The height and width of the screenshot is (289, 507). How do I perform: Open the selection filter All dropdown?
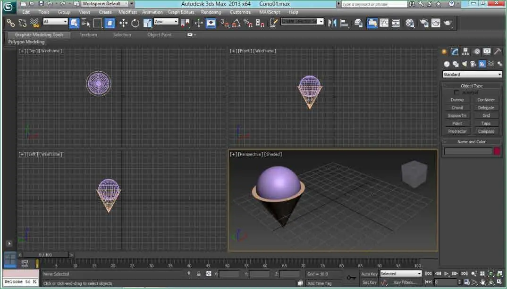tap(55, 21)
